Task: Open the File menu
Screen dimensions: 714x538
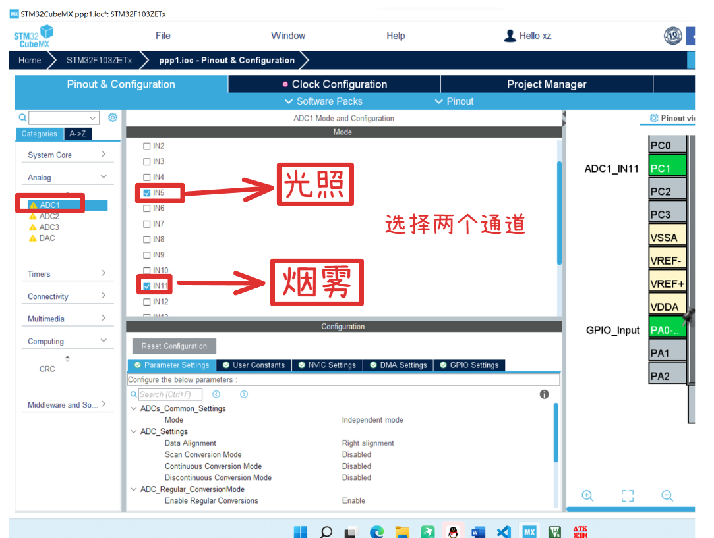Action: coord(163,36)
